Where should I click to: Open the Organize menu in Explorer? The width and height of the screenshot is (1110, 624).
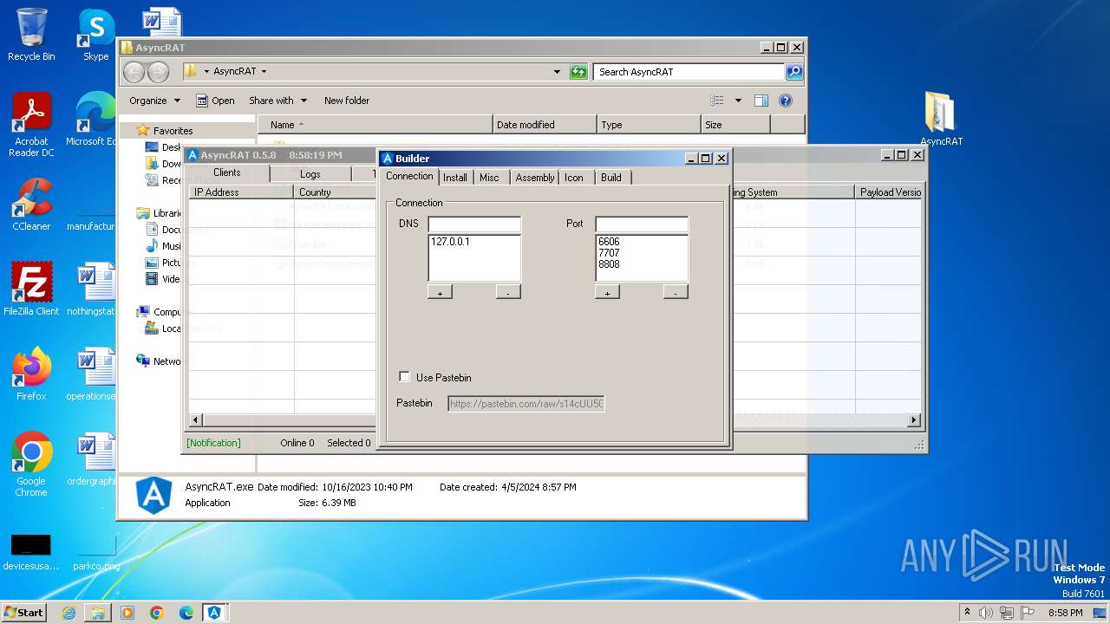[x=154, y=101]
